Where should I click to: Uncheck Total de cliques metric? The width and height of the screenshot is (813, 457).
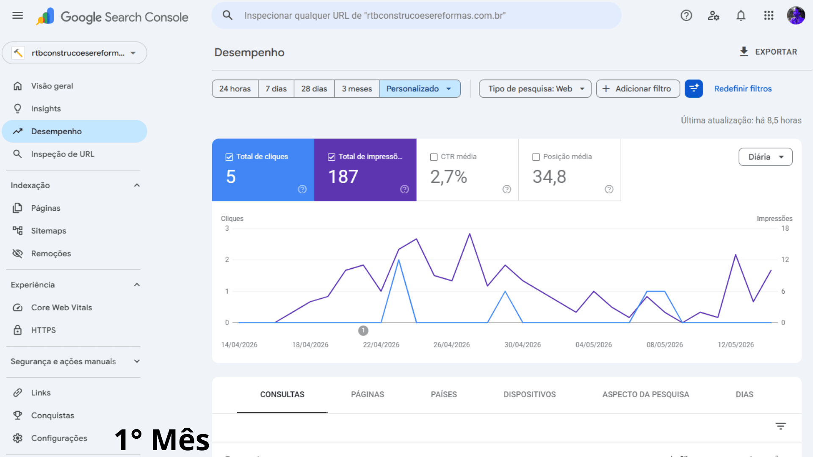coord(229,157)
